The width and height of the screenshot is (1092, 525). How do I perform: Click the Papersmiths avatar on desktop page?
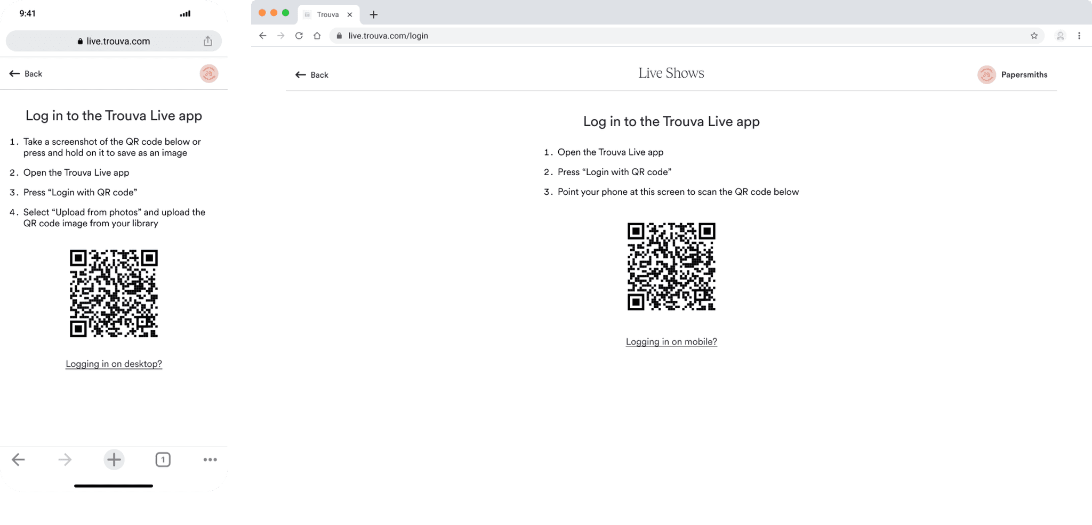(x=986, y=75)
